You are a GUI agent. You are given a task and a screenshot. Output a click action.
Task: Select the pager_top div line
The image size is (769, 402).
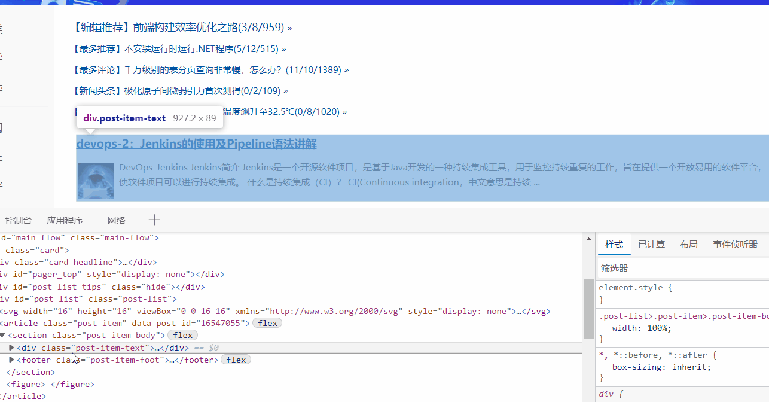click(x=112, y=274)
